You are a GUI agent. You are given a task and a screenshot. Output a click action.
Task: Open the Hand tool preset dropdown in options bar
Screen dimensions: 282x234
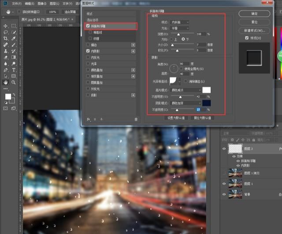13,12
